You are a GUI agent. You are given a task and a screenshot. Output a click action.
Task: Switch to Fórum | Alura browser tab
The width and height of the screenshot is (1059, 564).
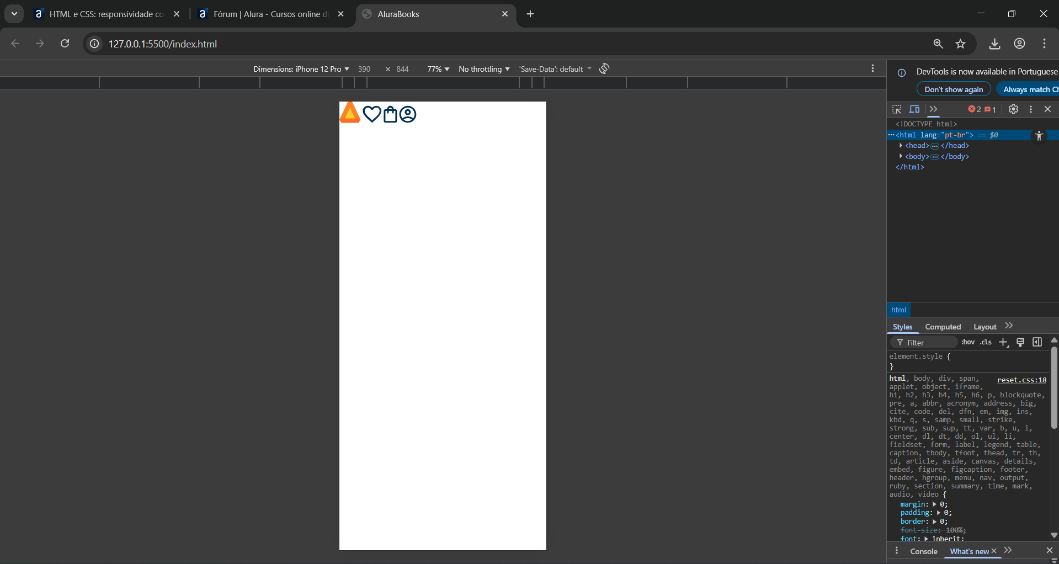click(x=271, y=14)
